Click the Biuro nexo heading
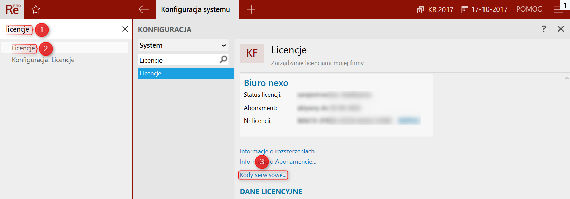This screenshot has width=570, height=199. (x=266, y=83)
